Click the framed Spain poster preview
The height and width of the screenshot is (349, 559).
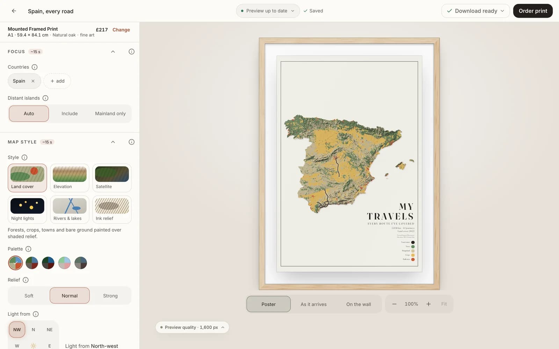(349, 164)
